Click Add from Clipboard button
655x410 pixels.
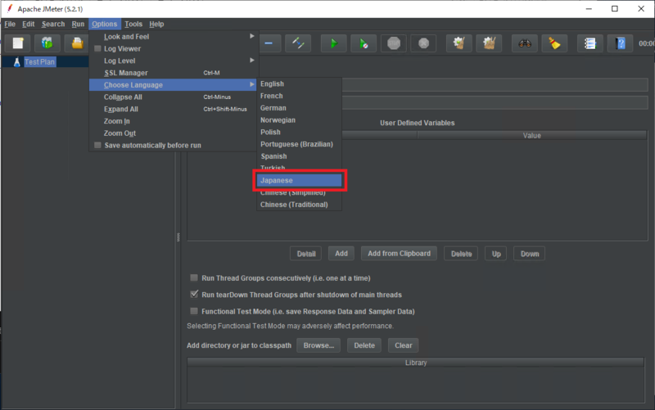coord(399,254)
